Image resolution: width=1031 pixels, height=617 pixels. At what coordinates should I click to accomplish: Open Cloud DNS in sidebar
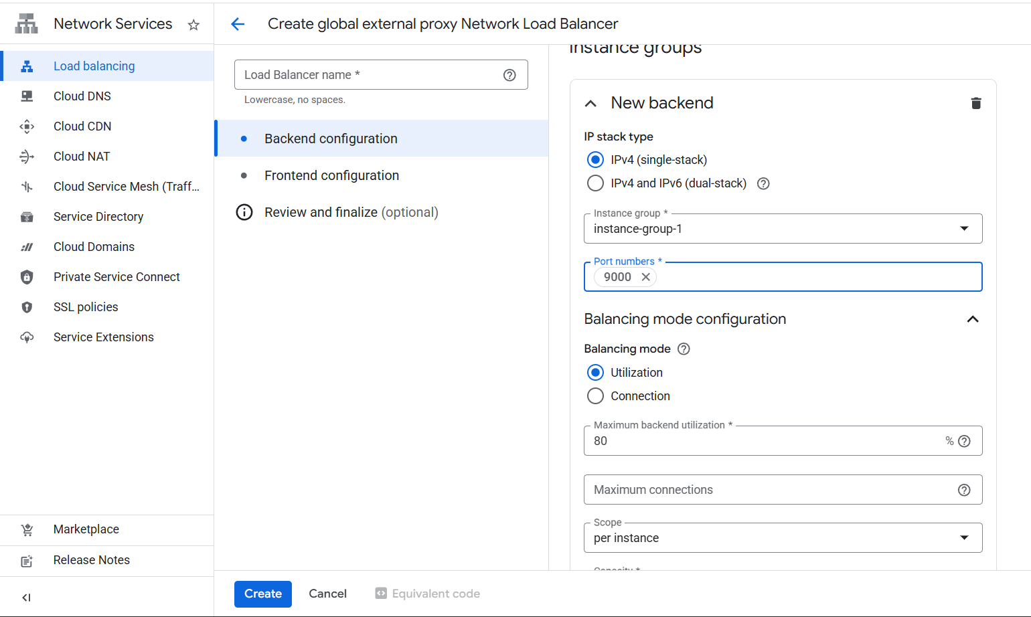point(82,96)
